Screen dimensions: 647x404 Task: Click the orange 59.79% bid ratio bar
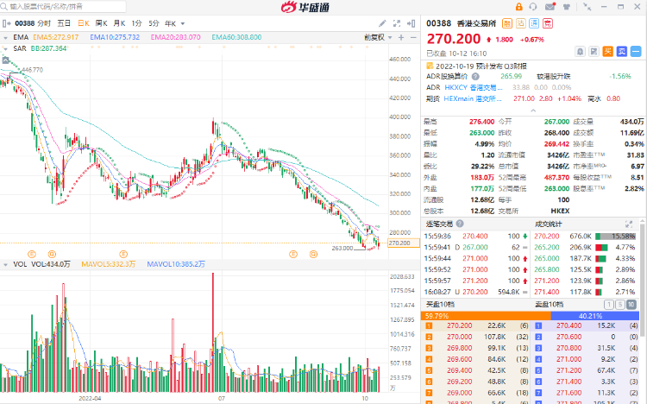(x=486, y=316)
